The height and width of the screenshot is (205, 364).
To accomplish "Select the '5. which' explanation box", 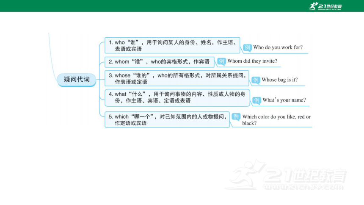I will pos(167,119).
